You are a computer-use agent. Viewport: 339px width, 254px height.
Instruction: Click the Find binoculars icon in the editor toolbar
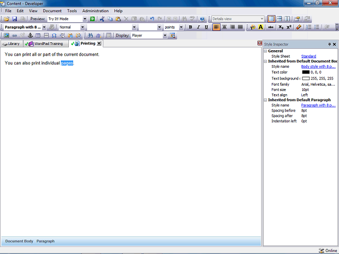coord(90,35)
